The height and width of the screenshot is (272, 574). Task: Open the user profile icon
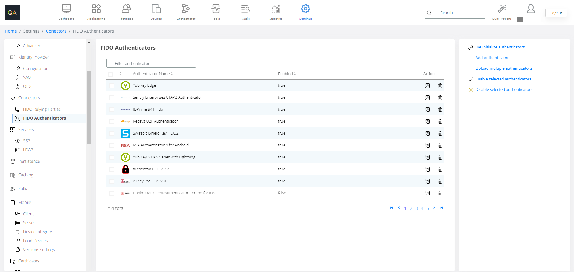531,9
